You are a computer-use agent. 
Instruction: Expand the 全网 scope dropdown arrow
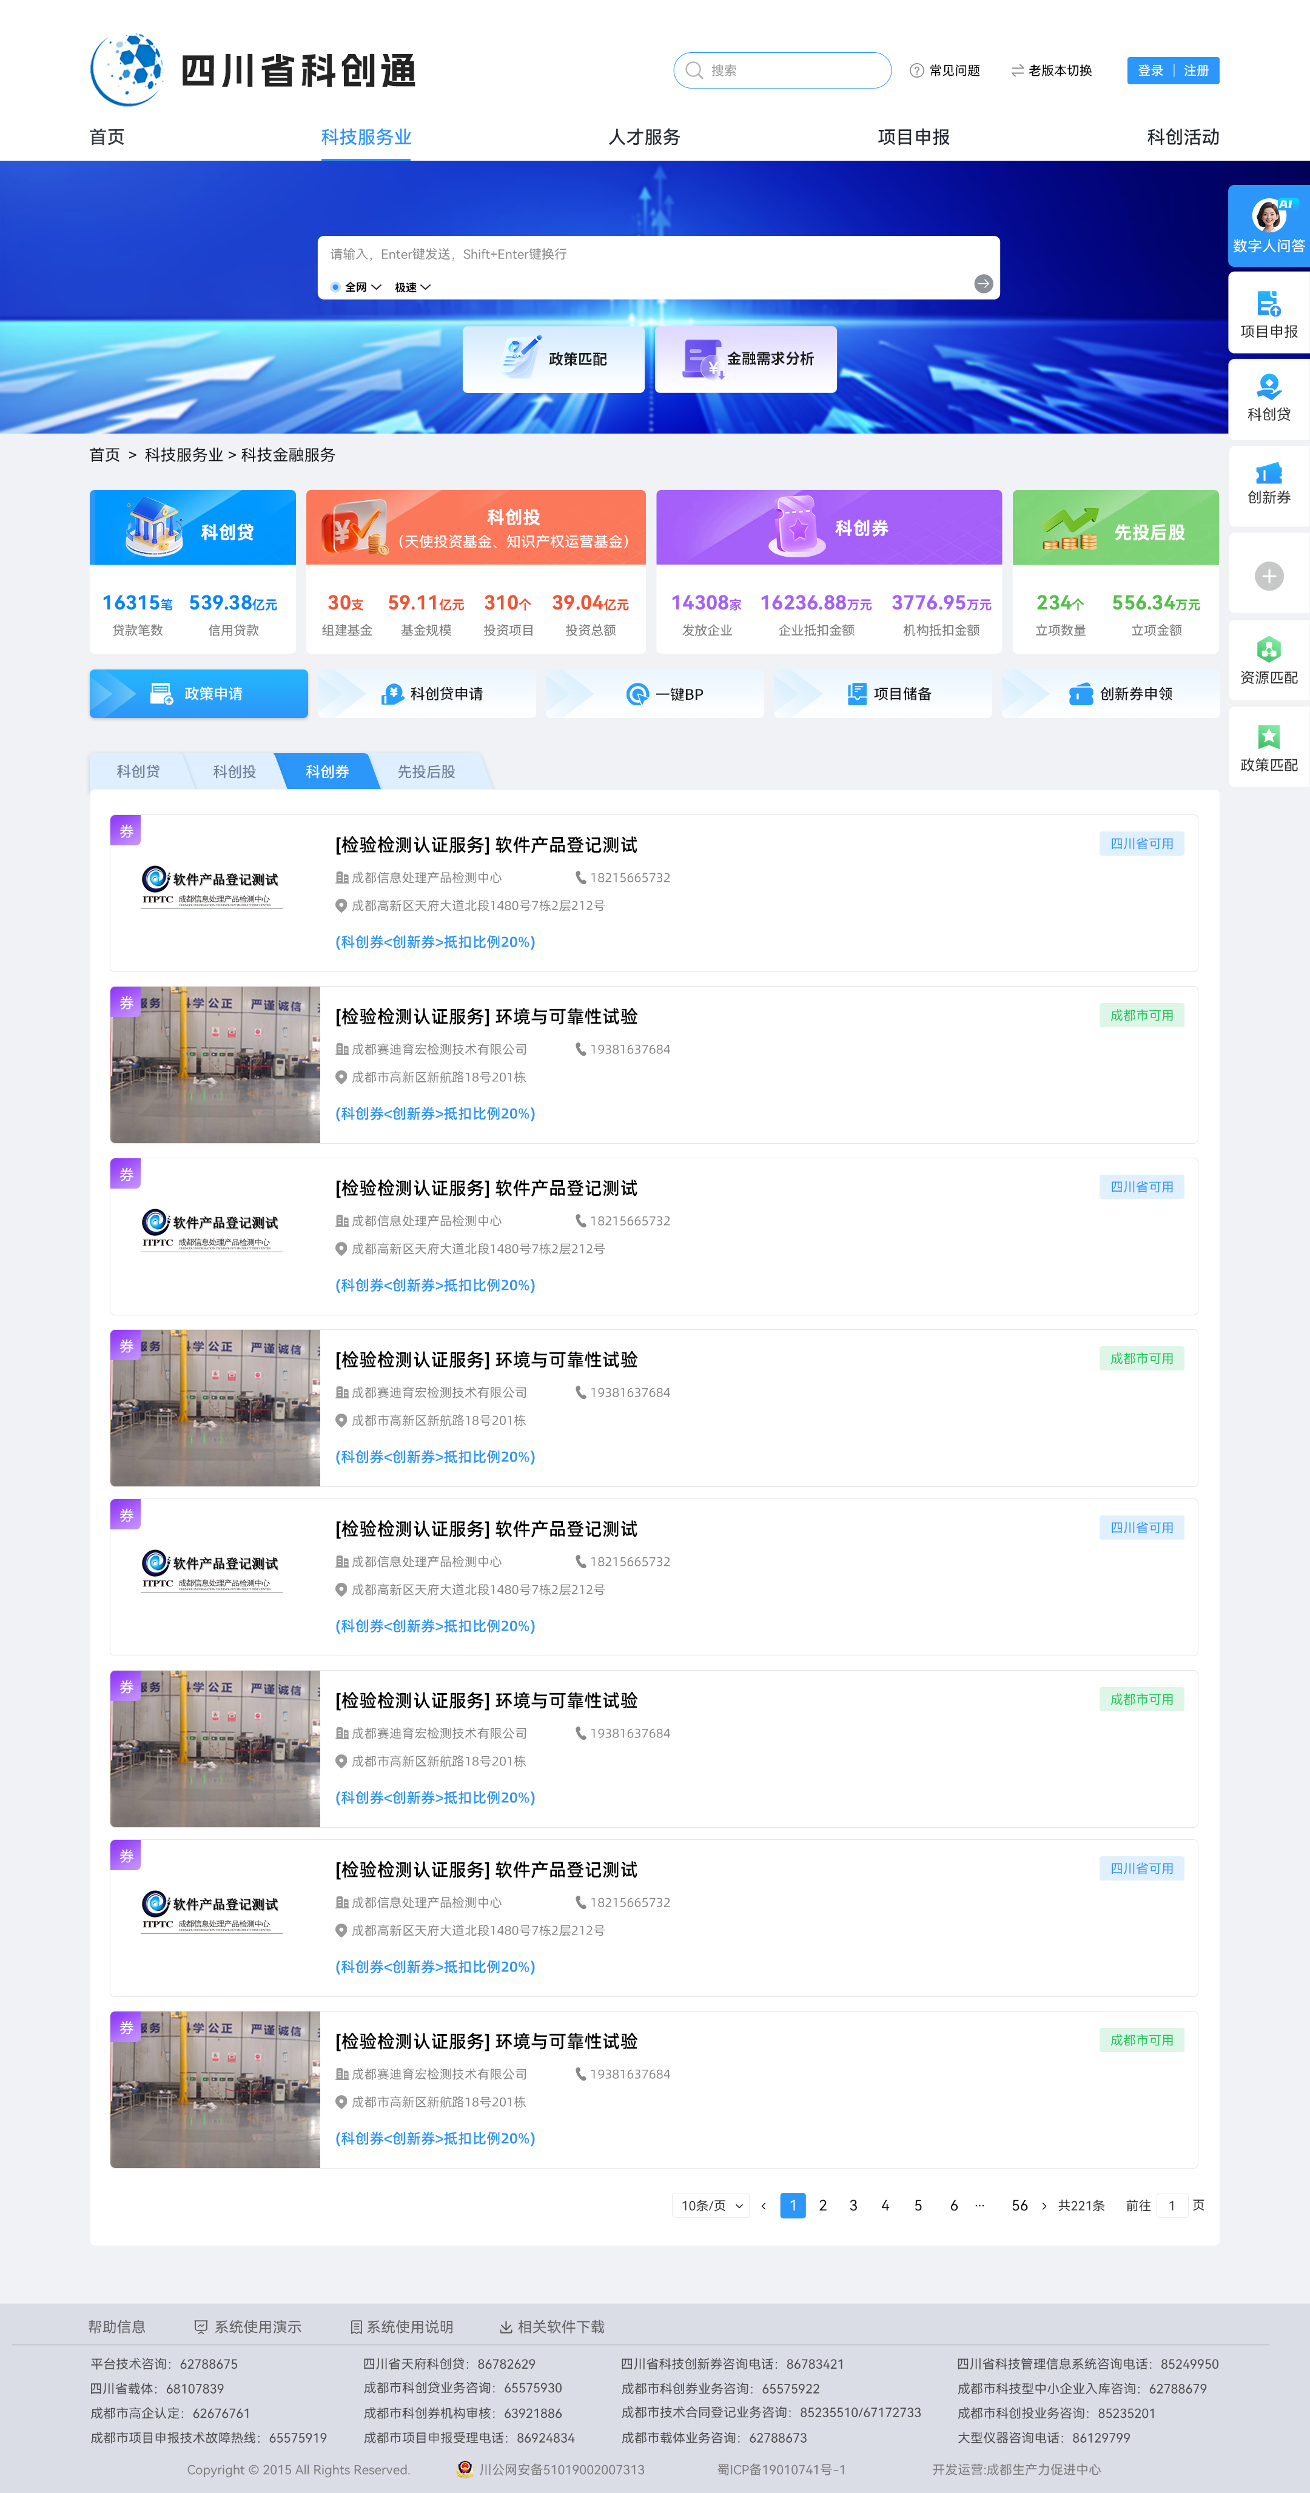(x=377, y=287)
